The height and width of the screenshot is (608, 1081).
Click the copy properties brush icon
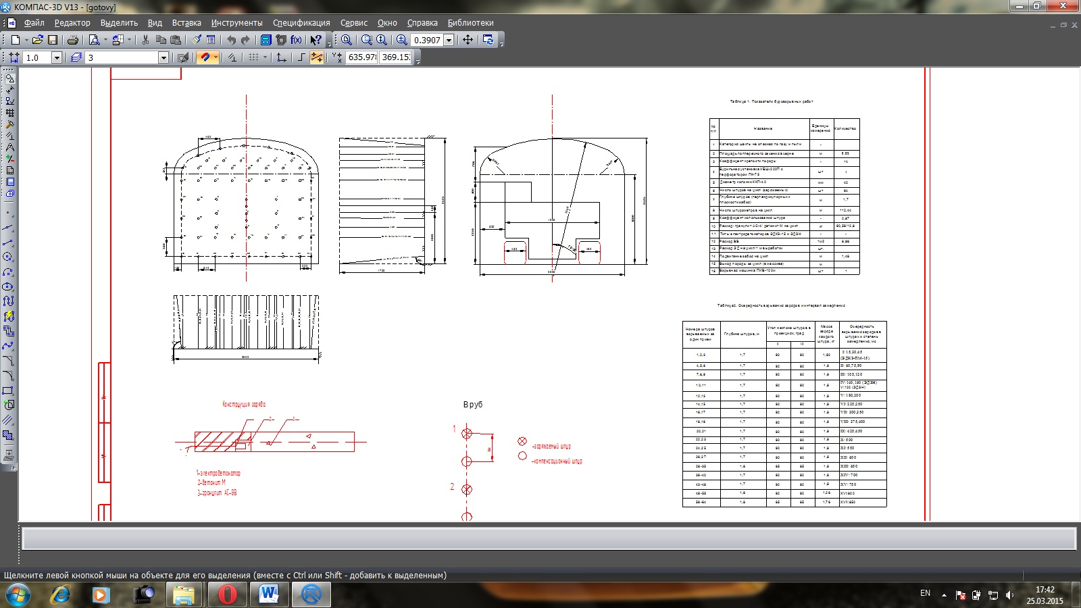[x=196, y=40]
